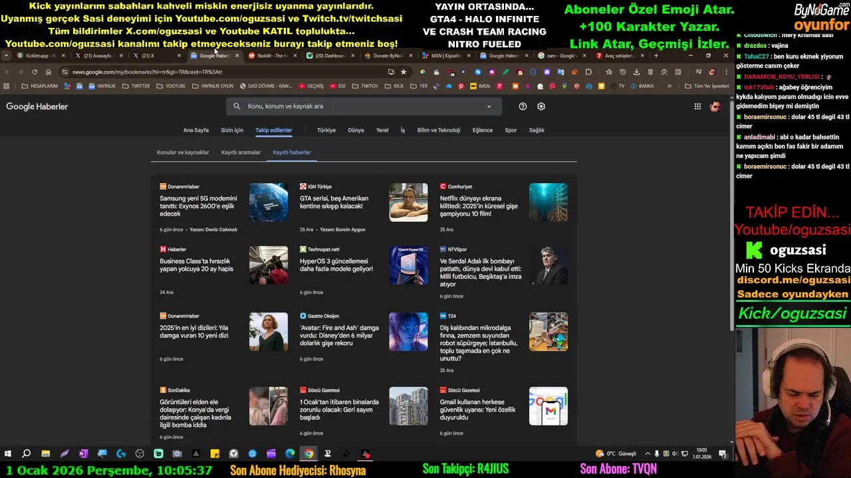Open the İş news section

tap(402, 130)
